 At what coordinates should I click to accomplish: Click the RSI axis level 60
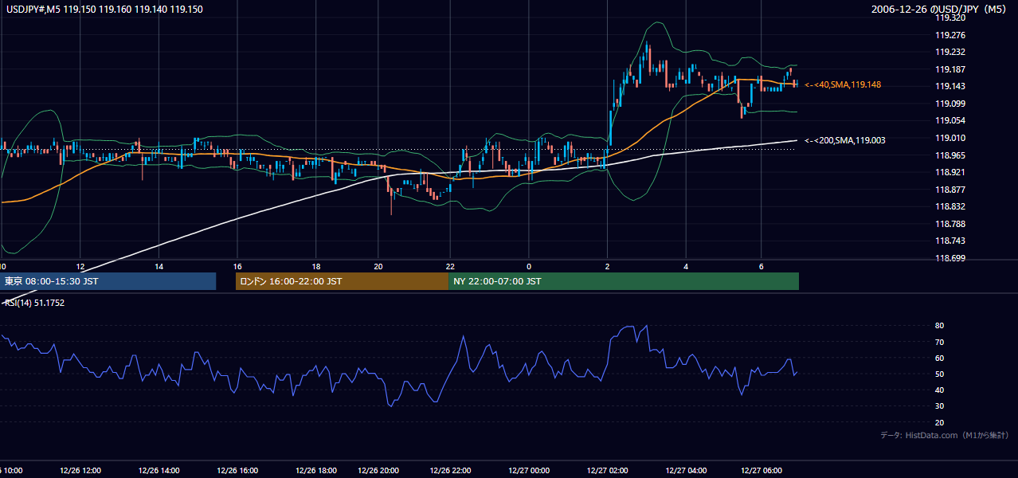[939, 358]
